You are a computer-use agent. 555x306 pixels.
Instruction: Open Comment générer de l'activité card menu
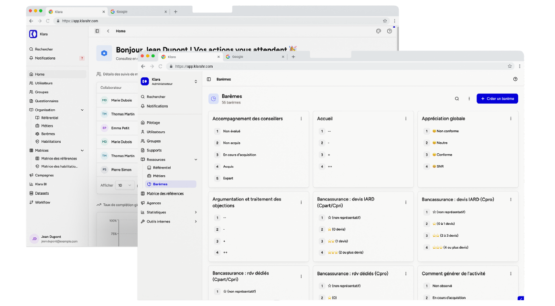511,274
